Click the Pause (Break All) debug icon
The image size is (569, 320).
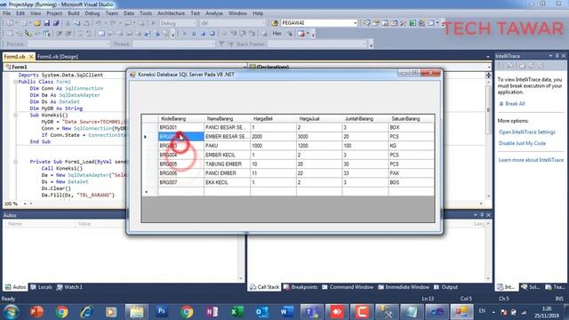(x=194, y=34)
